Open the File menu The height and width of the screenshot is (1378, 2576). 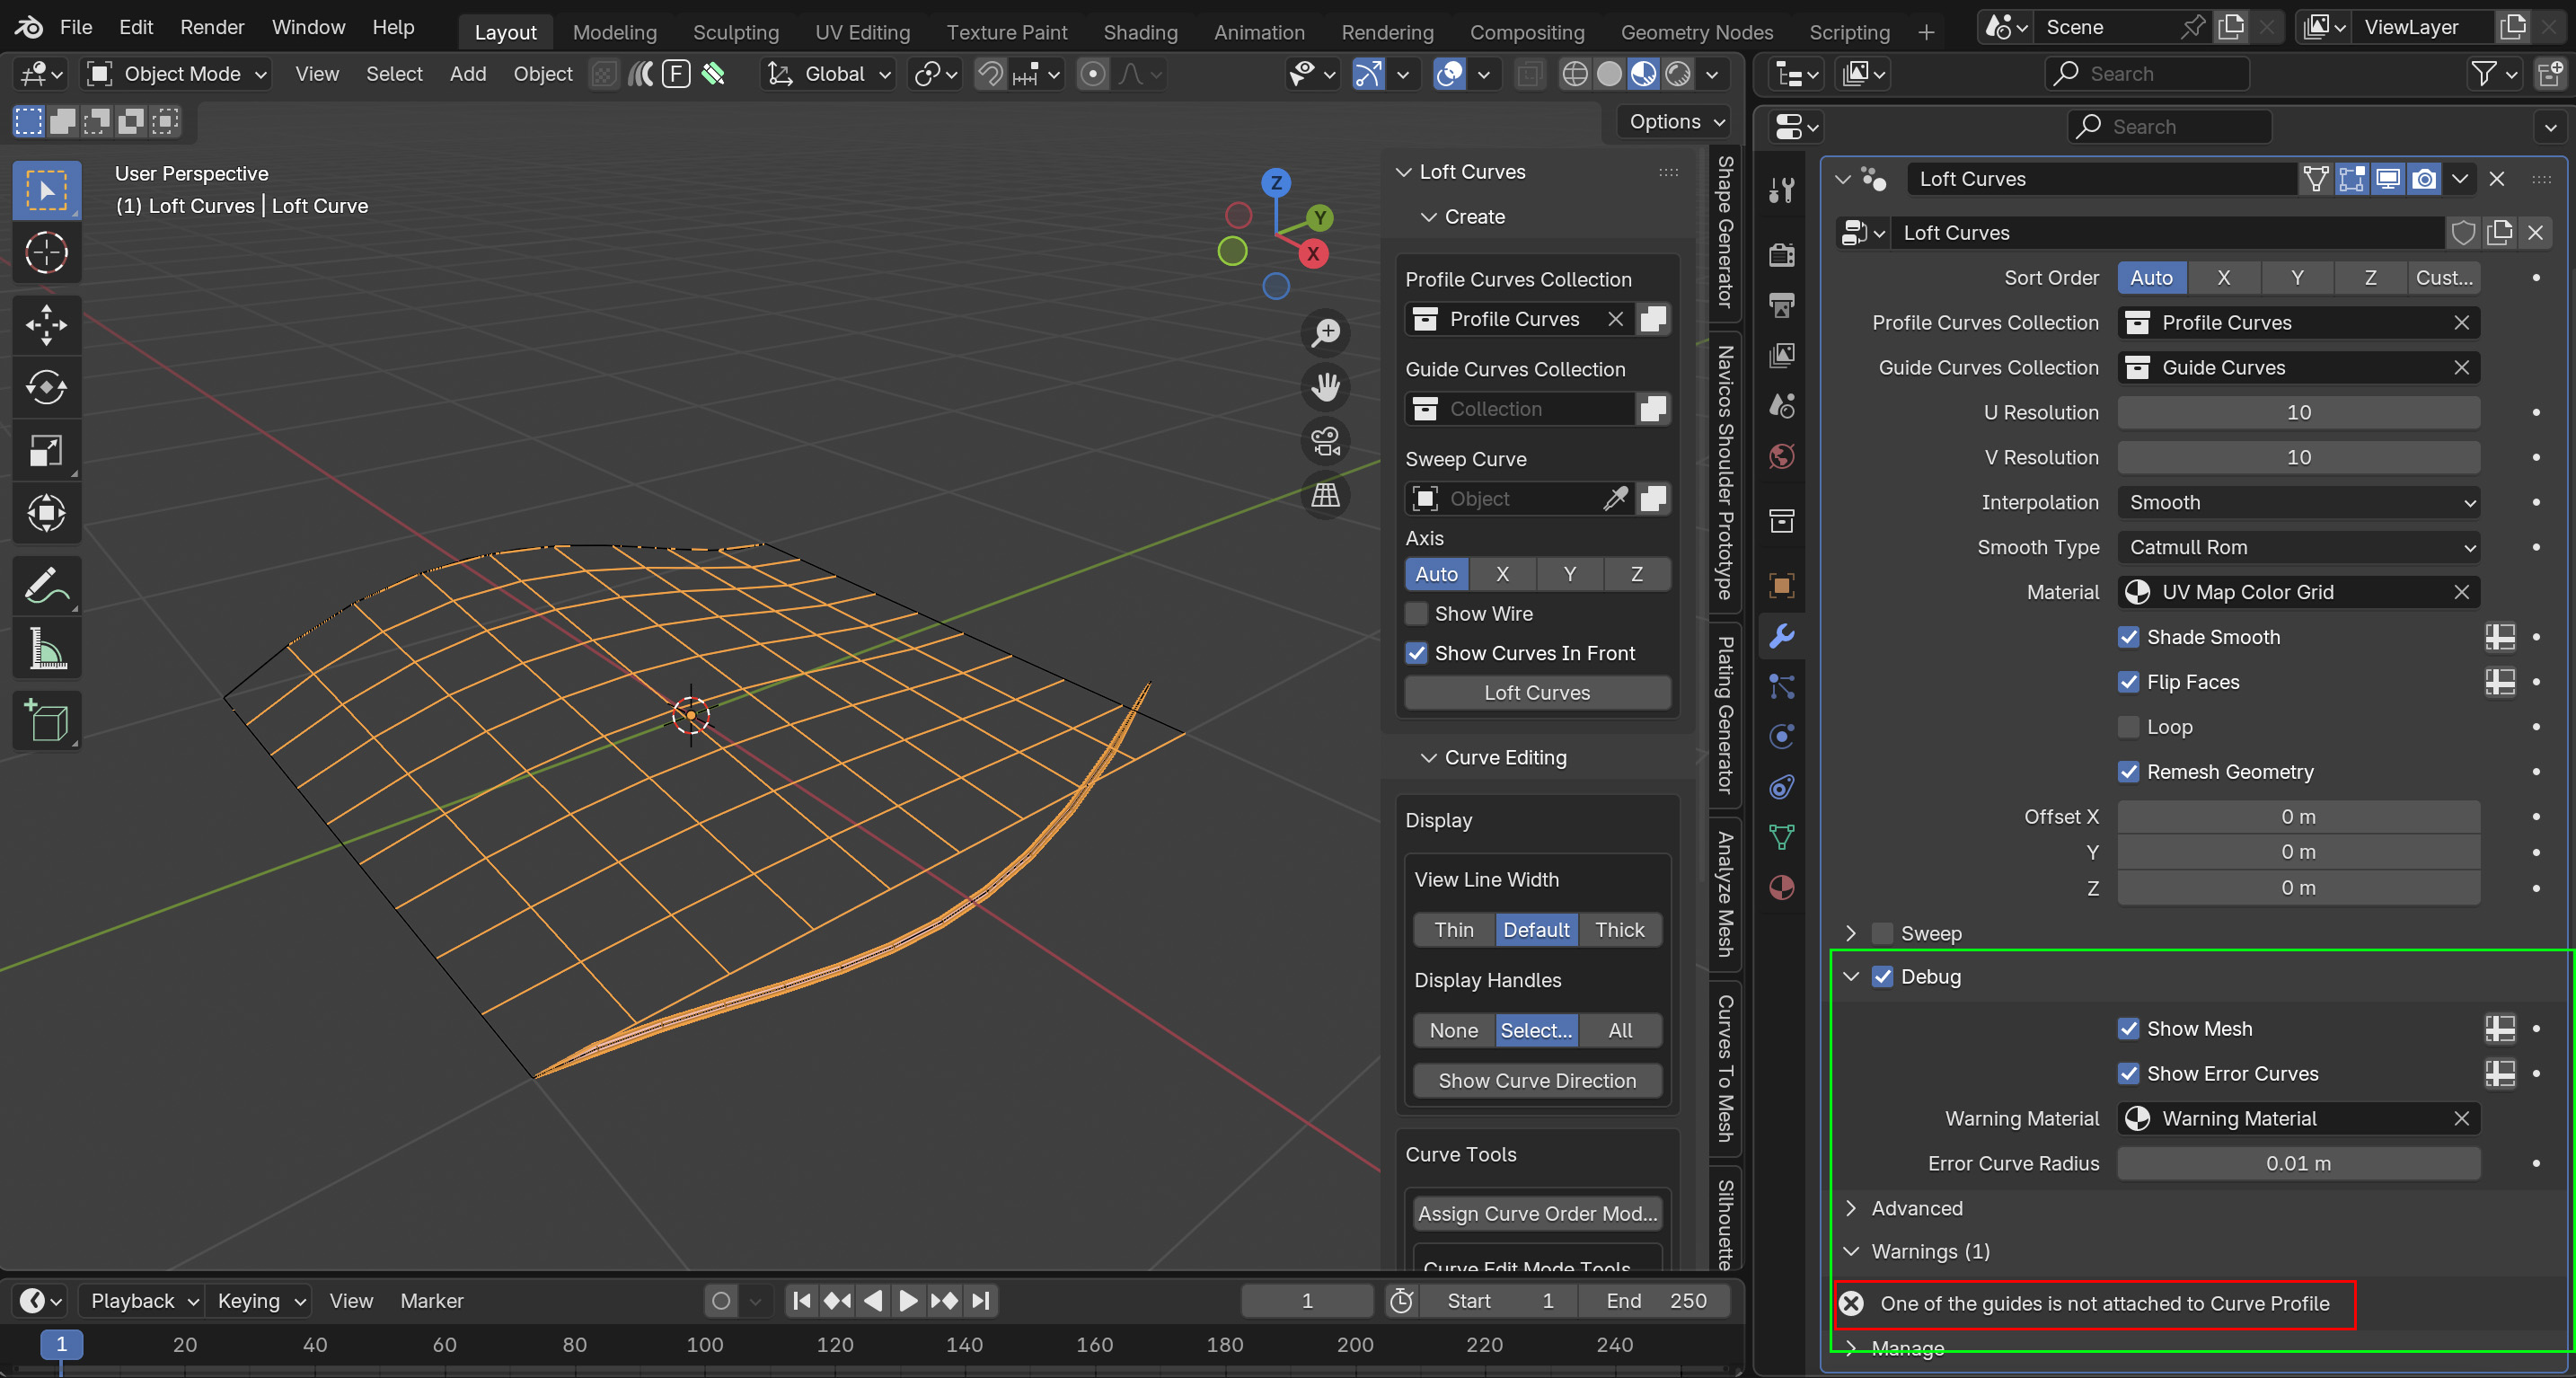[76, 27]
